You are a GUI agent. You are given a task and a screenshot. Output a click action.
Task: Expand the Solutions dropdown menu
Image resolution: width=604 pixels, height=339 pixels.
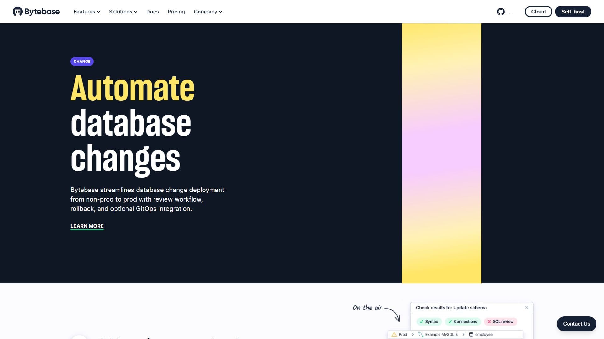click(123, 12)
